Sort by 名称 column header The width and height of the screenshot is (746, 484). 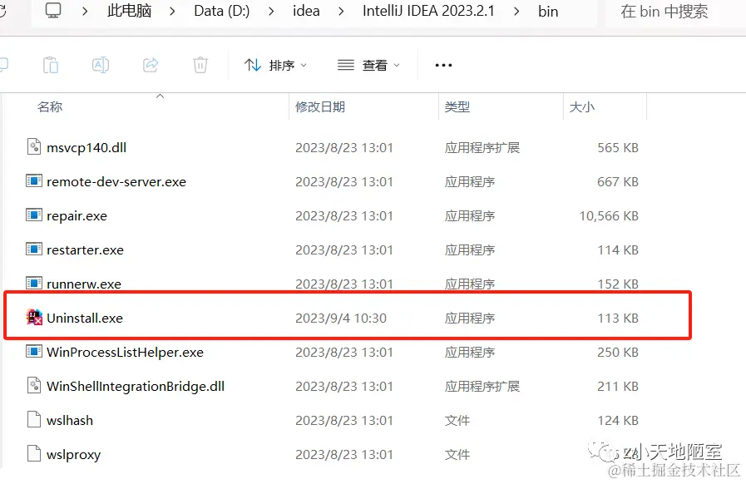[x=49, y=106]
